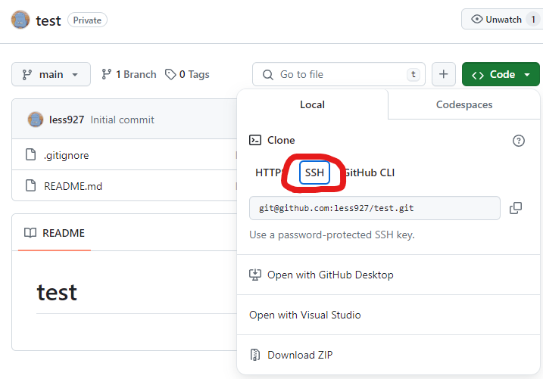Image resolution: width=543 pixels, height=379 pixels.
Task: Switch to the Codespaces tab
Action: click(464, 104)
